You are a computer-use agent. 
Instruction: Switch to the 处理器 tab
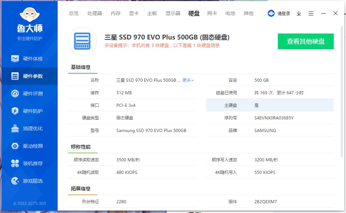pos(95,13)
